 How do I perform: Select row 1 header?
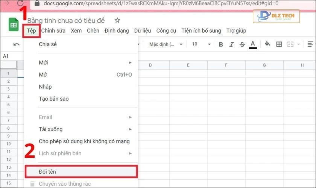[8, 73]
